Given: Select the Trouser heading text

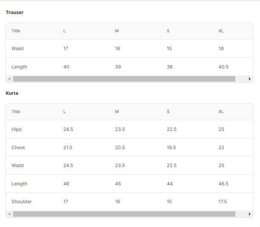Looking at the screenshot, I should tap(14, 12).
